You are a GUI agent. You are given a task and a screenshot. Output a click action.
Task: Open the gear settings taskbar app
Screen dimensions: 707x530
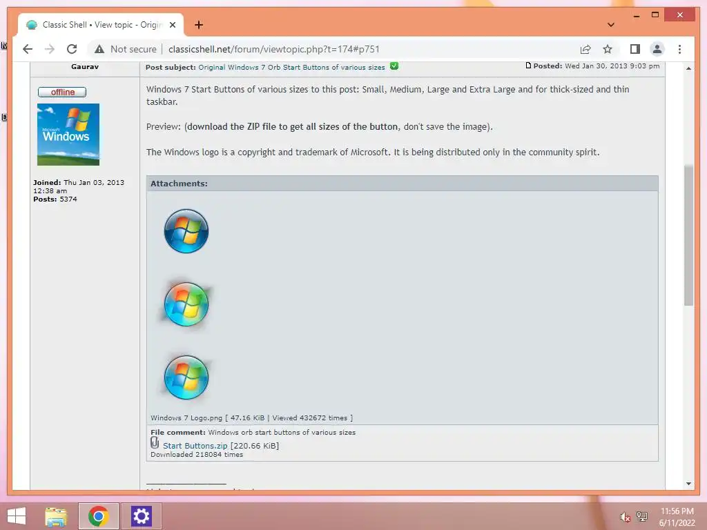141,516
